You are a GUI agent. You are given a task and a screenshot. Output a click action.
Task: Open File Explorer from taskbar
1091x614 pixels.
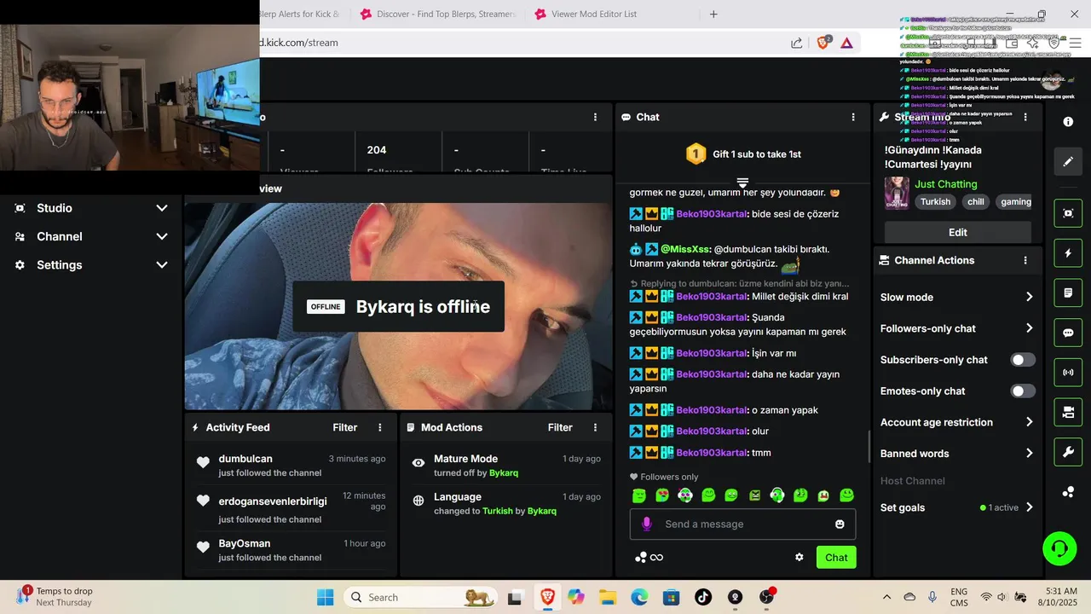pos(607,597)
